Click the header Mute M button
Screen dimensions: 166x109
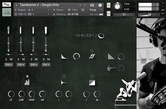[108, 14]
